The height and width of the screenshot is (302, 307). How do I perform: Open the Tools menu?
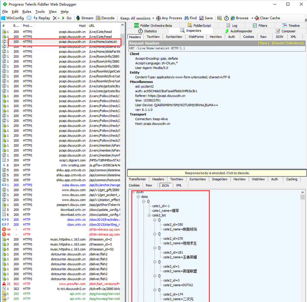[40, 12]
